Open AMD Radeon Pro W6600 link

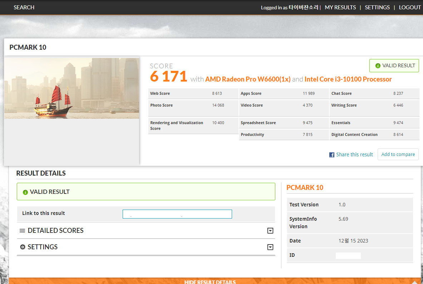[248, 79]
